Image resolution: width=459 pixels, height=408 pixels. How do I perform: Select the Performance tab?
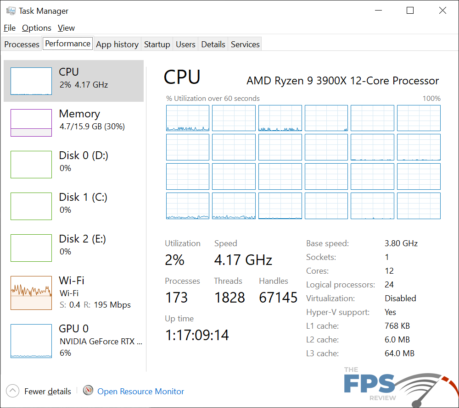pos(67,43)
